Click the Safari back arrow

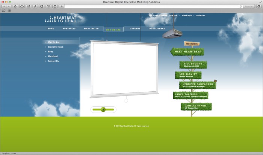[4, 6]
